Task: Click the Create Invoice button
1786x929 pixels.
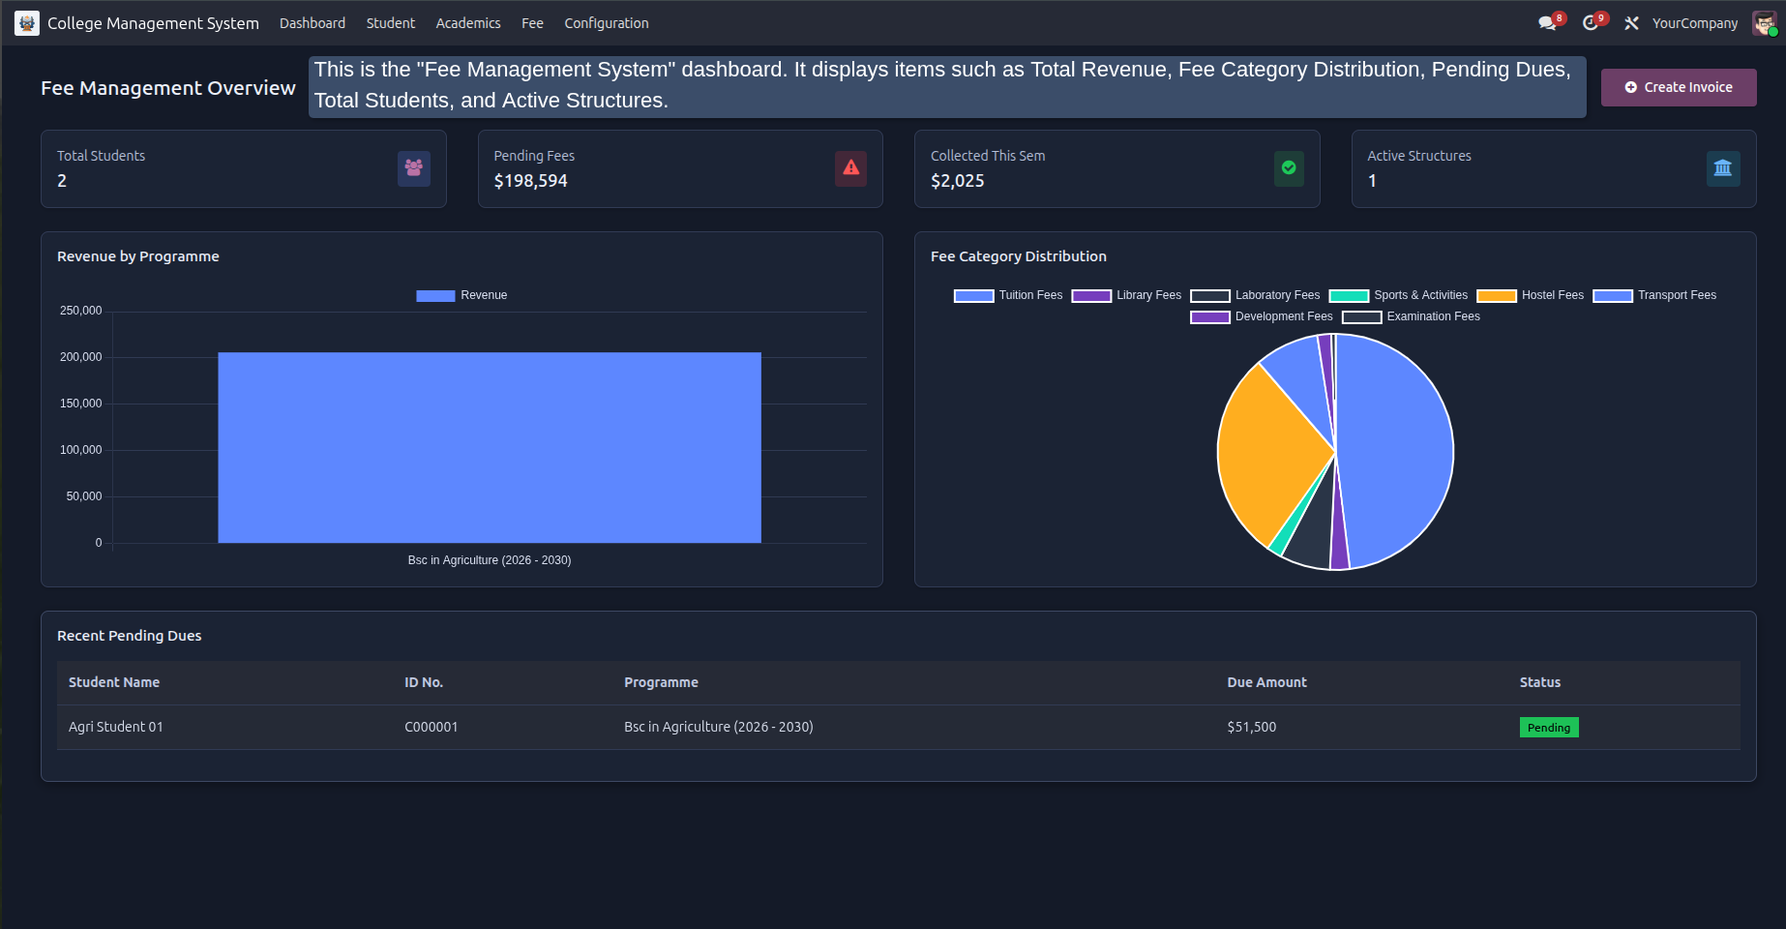Action: 1679,87
